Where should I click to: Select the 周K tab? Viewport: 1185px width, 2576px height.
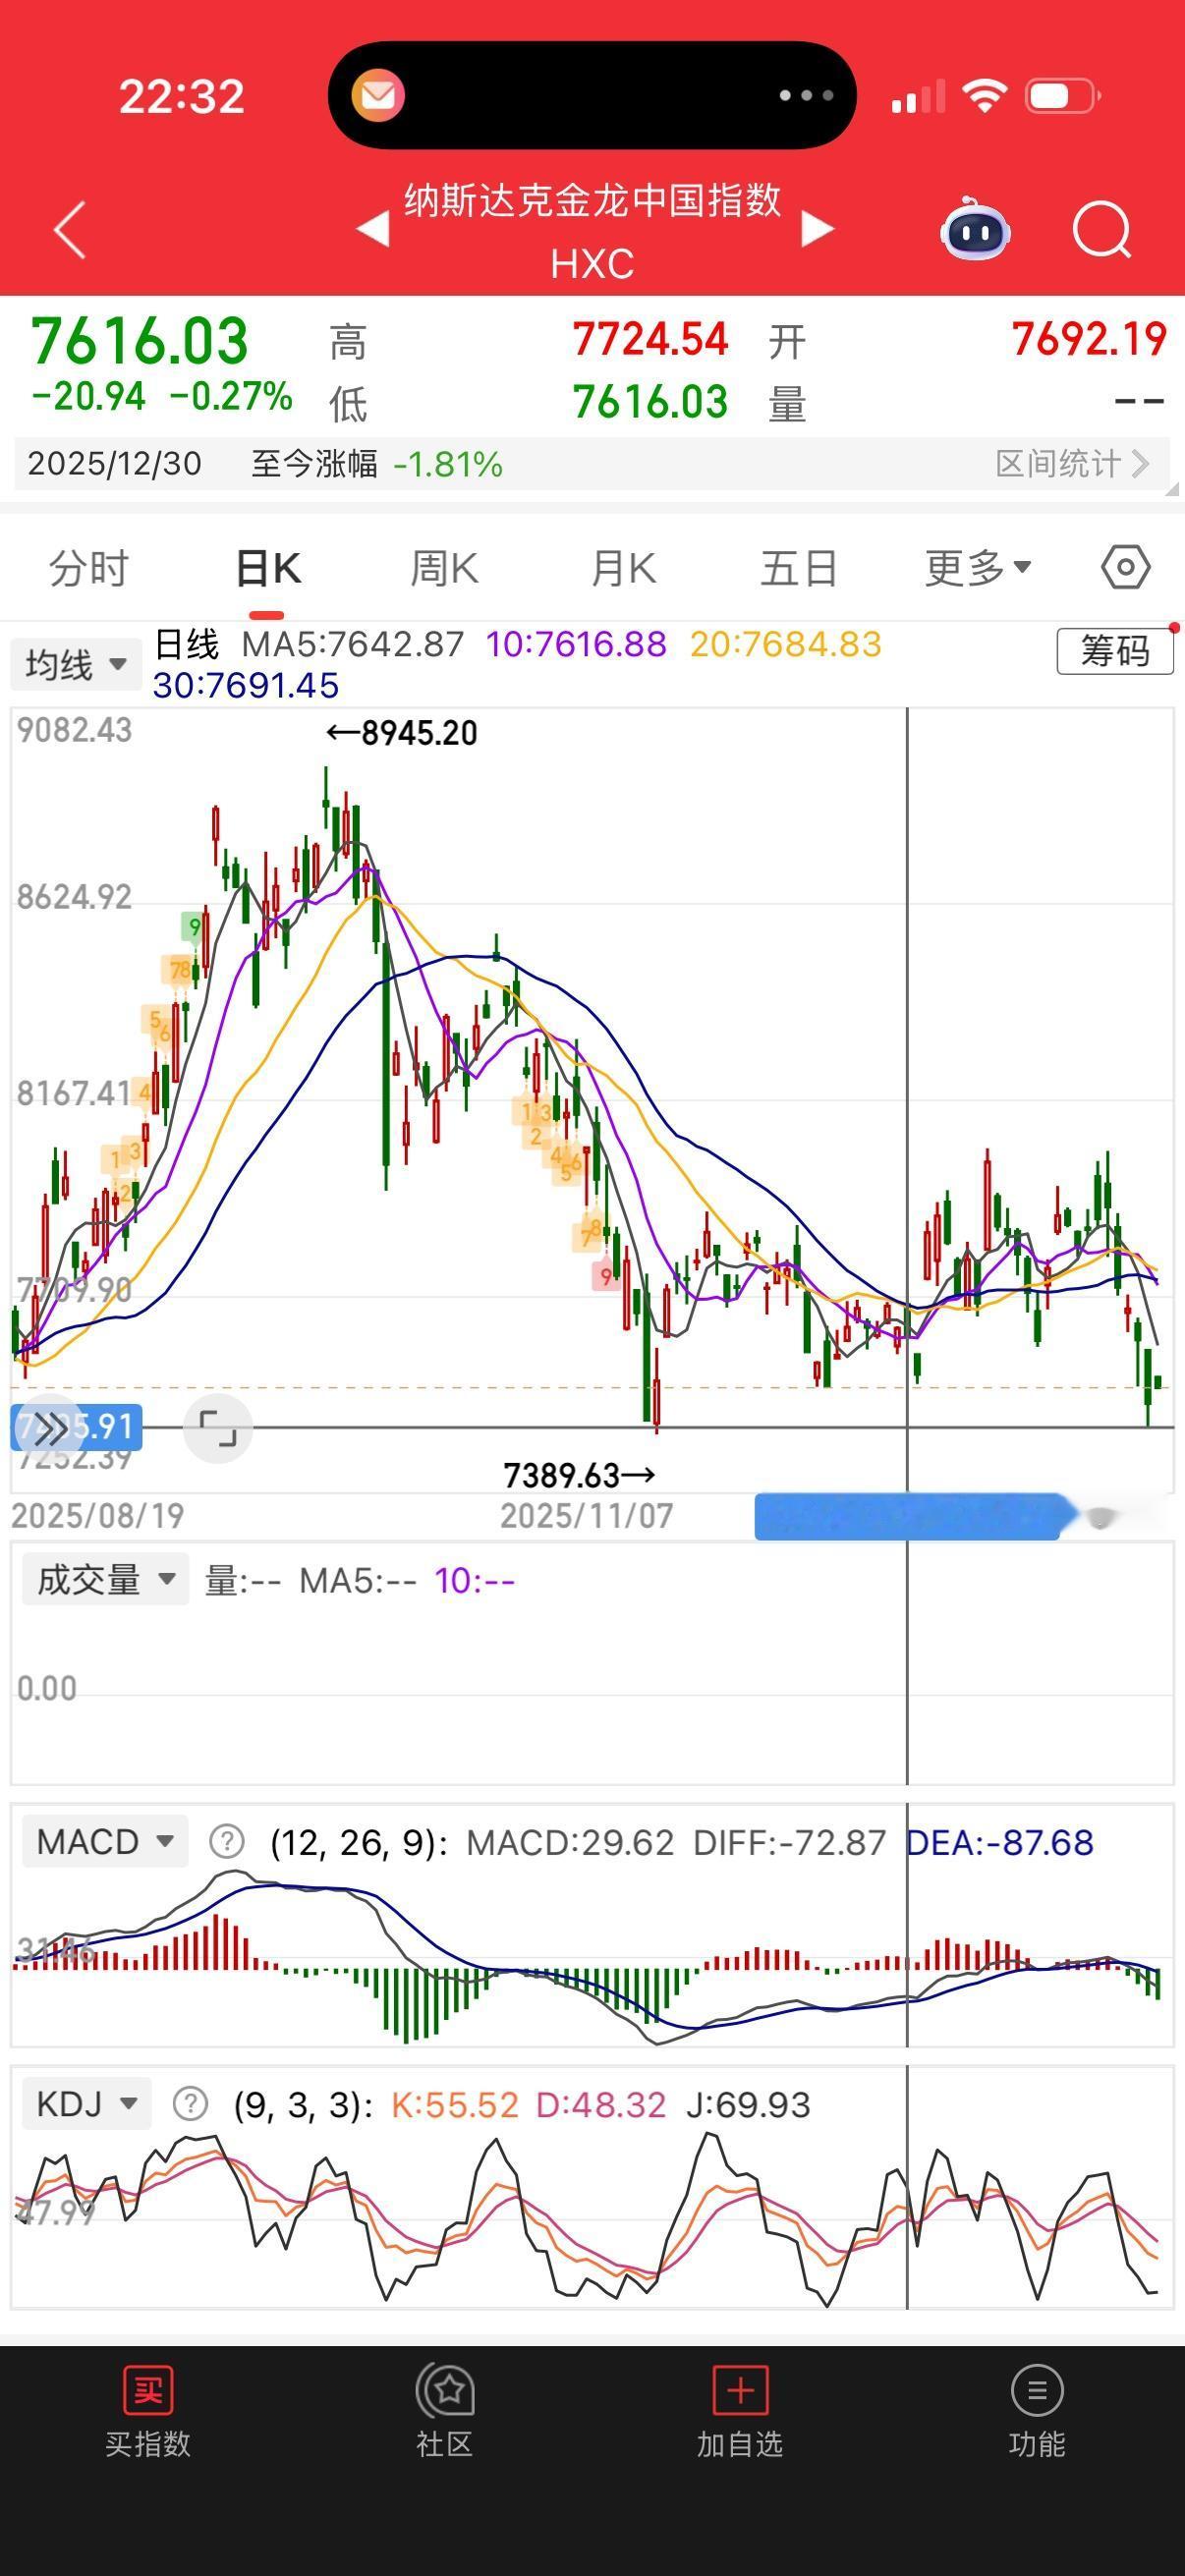click(445, 568)
